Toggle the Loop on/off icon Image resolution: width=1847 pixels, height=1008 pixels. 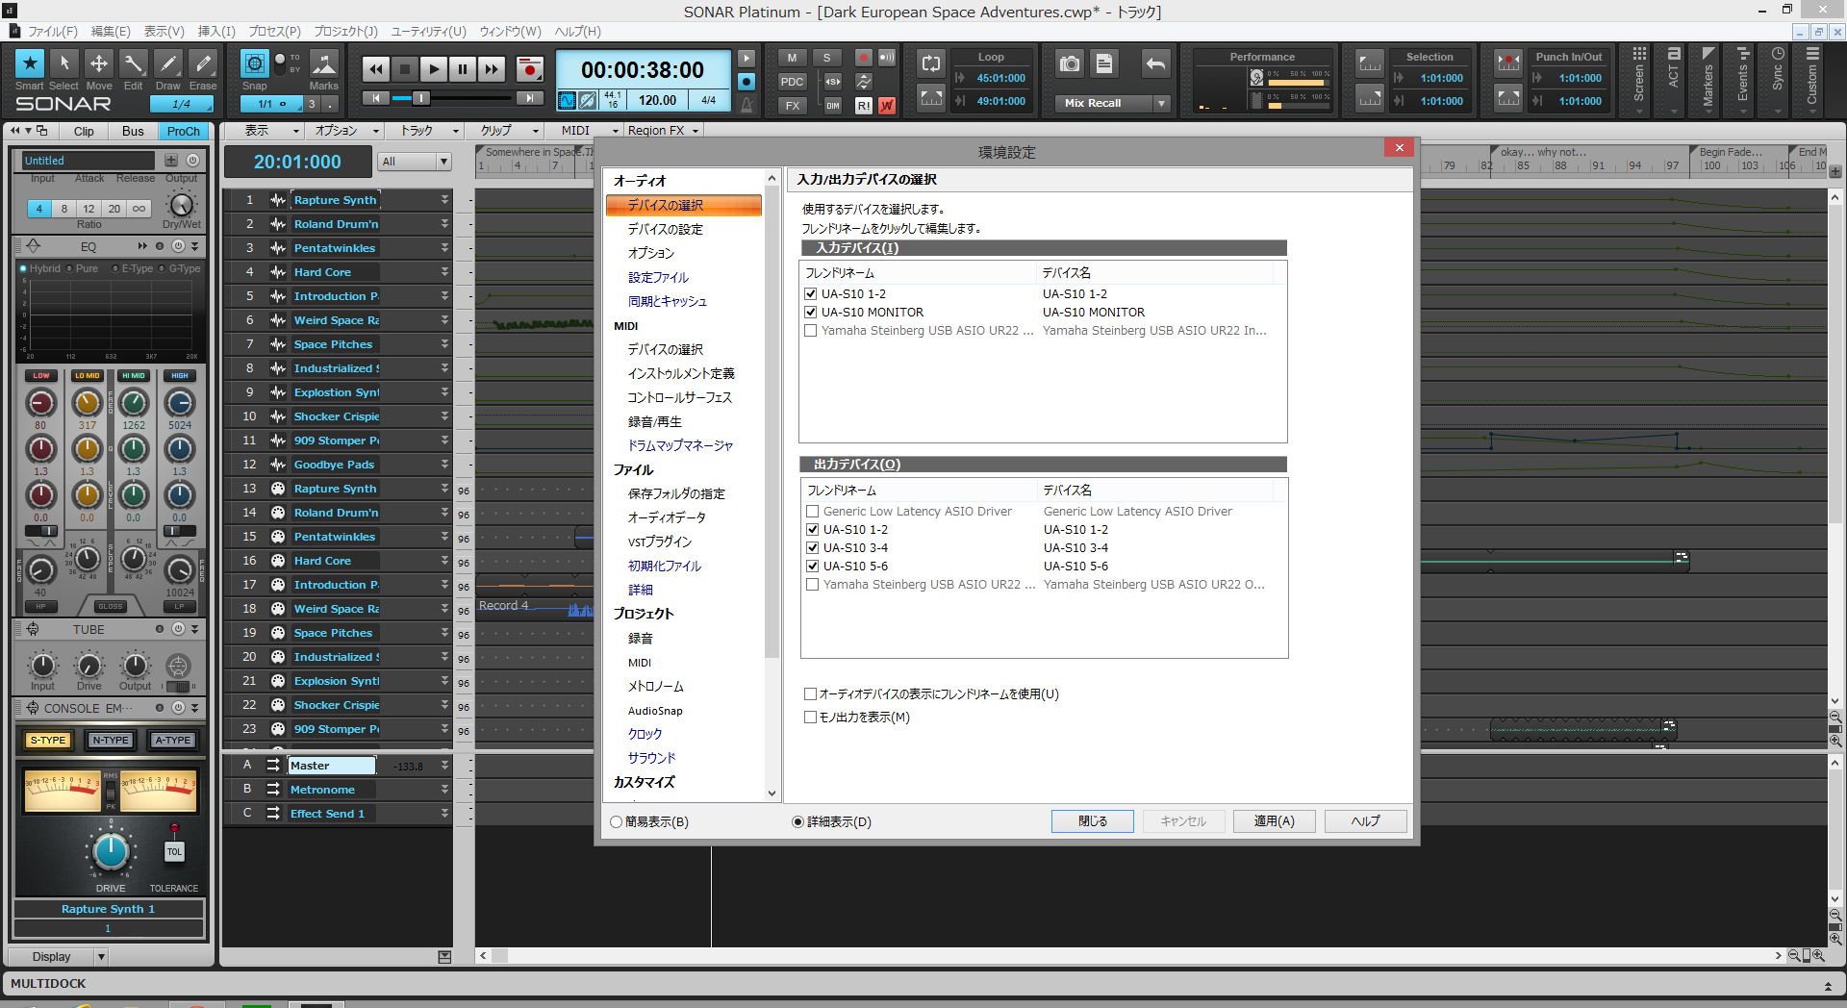931,64
